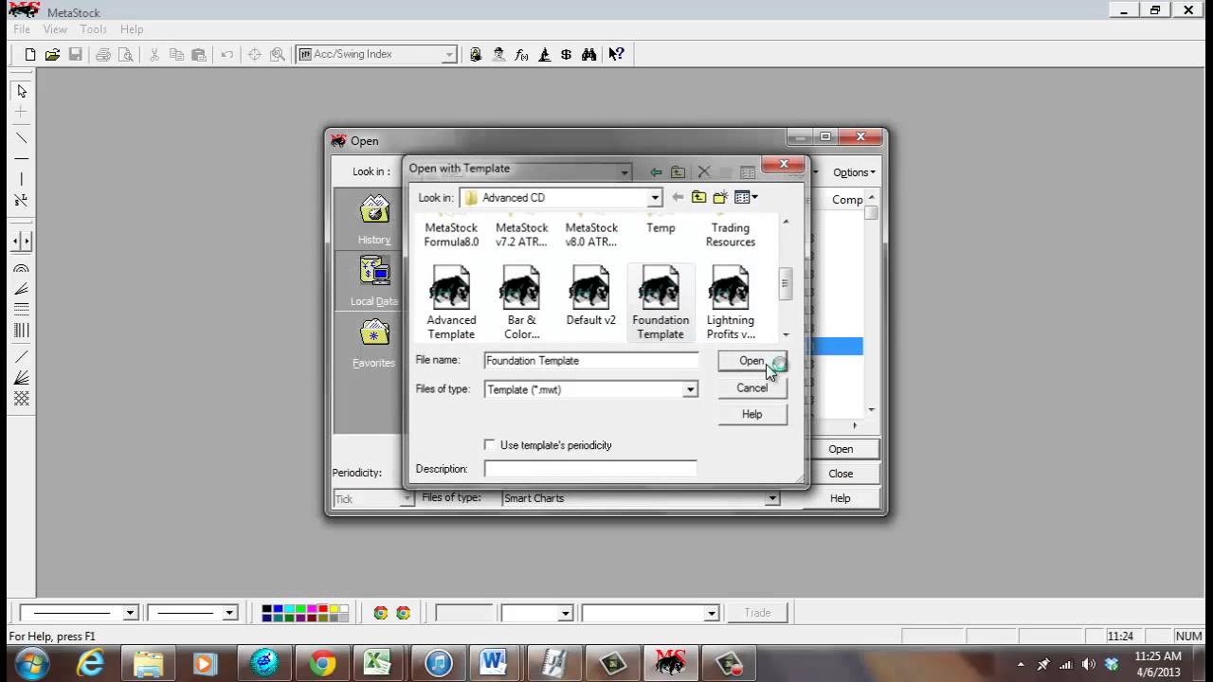Click the What's This help pointer icon
The width and height of the screenshot is (1213, 682).
pos(616,55)
